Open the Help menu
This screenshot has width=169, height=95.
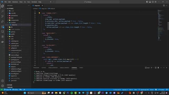coord(40,2)
